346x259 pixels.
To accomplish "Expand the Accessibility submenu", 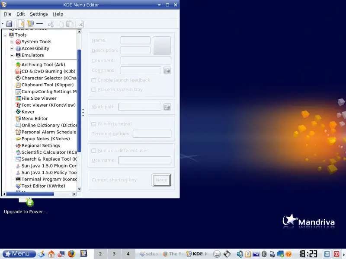I will [12, 48].
